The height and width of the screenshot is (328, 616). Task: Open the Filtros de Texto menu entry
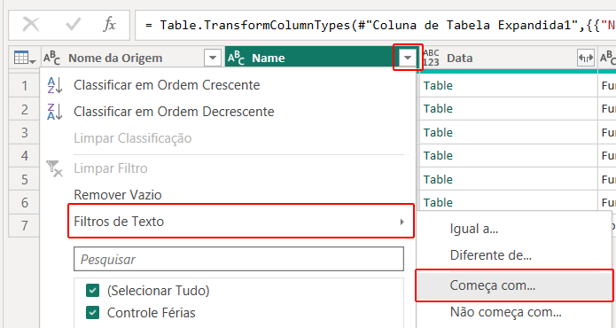click(x=241, y=222)
